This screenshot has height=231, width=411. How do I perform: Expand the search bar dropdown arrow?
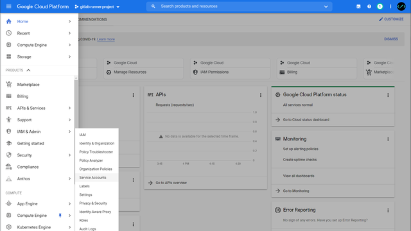tap(326, 6)
